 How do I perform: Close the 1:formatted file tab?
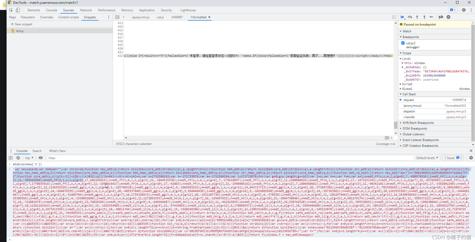click(x=209, y=17)
